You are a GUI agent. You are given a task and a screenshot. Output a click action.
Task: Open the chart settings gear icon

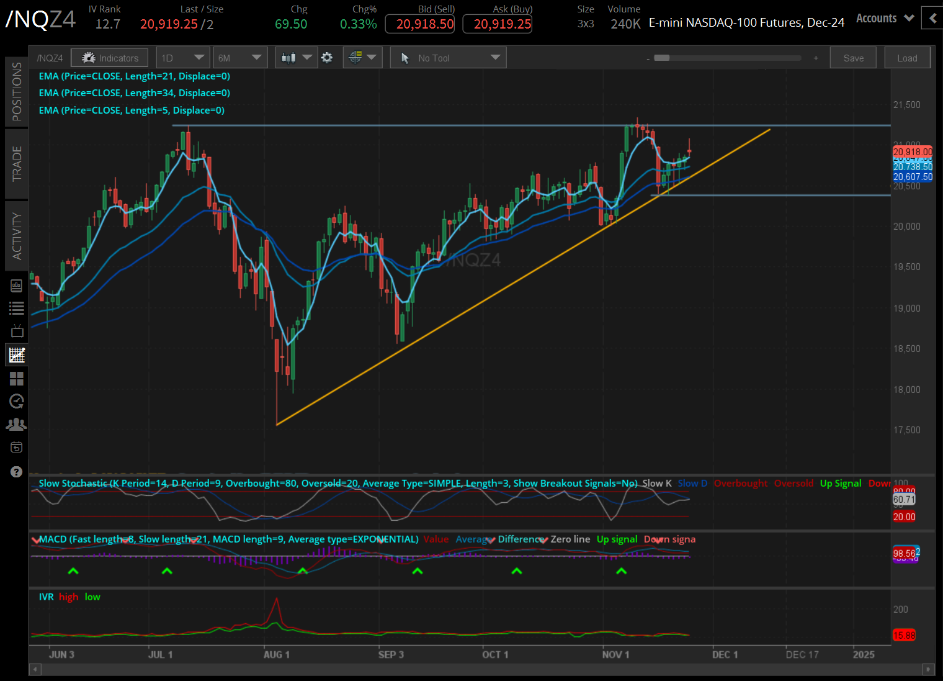tap(327, 57)
